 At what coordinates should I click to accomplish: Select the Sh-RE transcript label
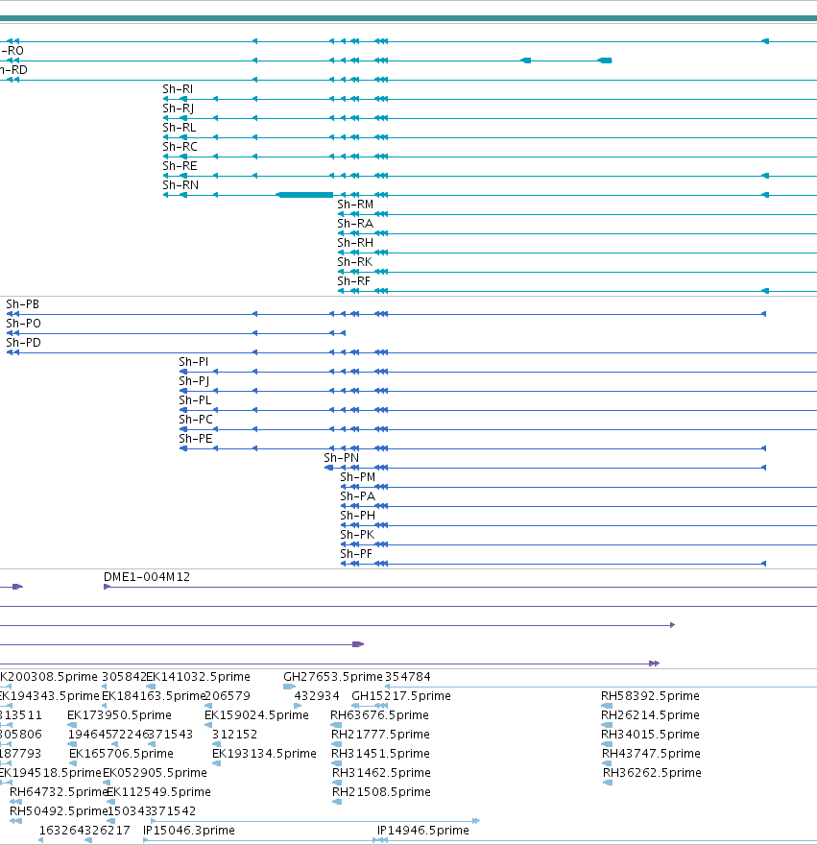pos(180,166)
